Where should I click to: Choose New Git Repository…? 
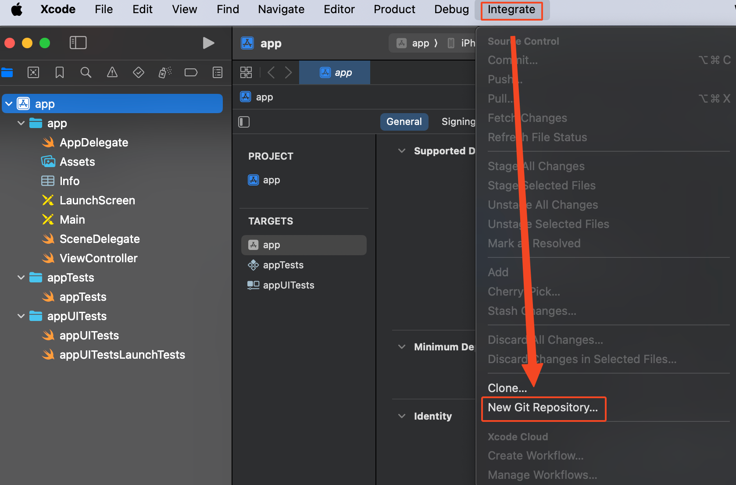543,407
